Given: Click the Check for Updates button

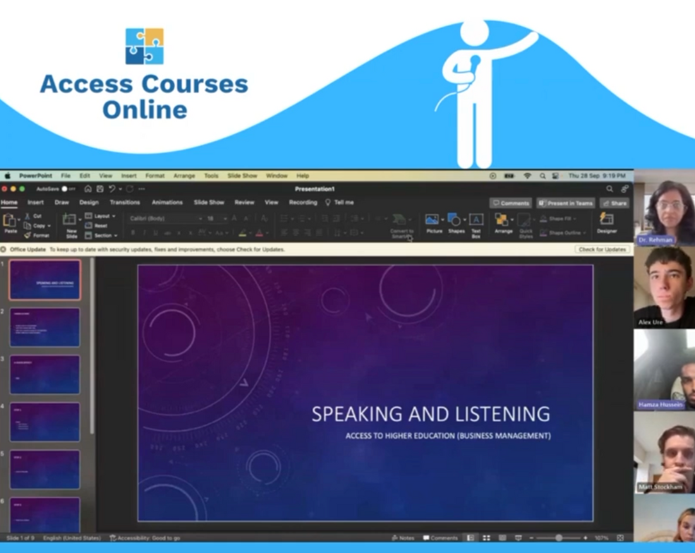Looking at the screenshot, I should pyautogui.click(x=601, y=249).
